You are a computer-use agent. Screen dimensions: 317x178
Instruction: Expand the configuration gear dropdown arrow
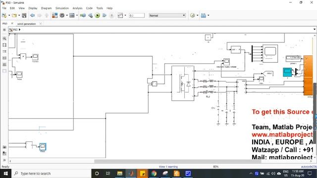(x=67, y=15)
